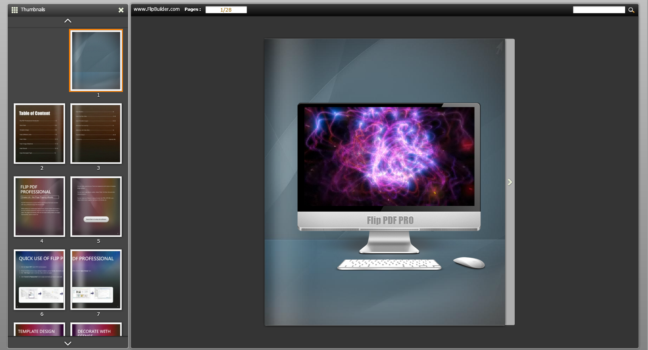This screenshot has width=648, height=350.
Task: Click the page number field showing 1/28
Action: (226, 10)
